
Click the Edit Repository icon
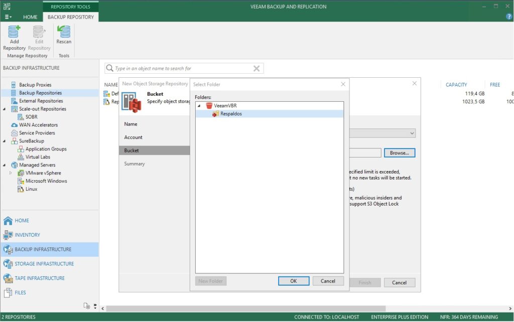pos(39,32)
